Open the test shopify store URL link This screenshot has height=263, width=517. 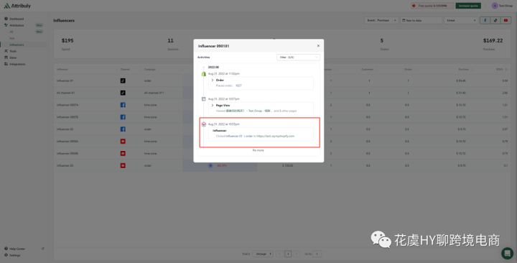click(x=275, y=136)
